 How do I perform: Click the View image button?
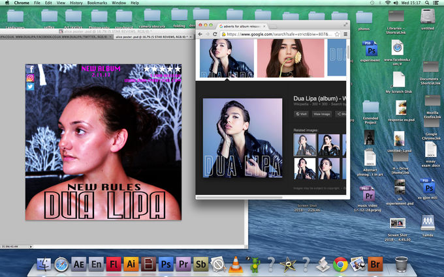coord(322,114)
